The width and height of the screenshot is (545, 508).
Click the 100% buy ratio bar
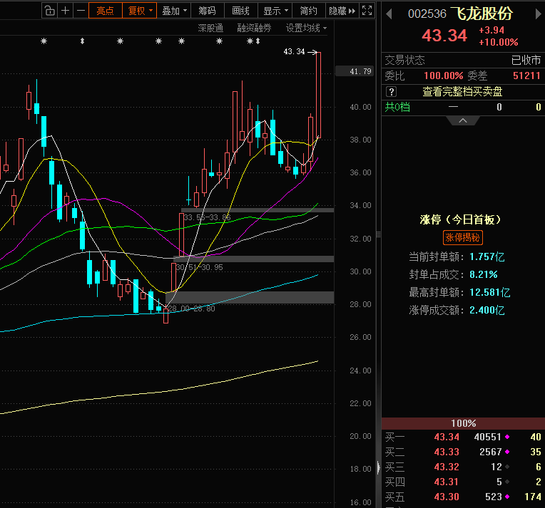pos(463,423)
